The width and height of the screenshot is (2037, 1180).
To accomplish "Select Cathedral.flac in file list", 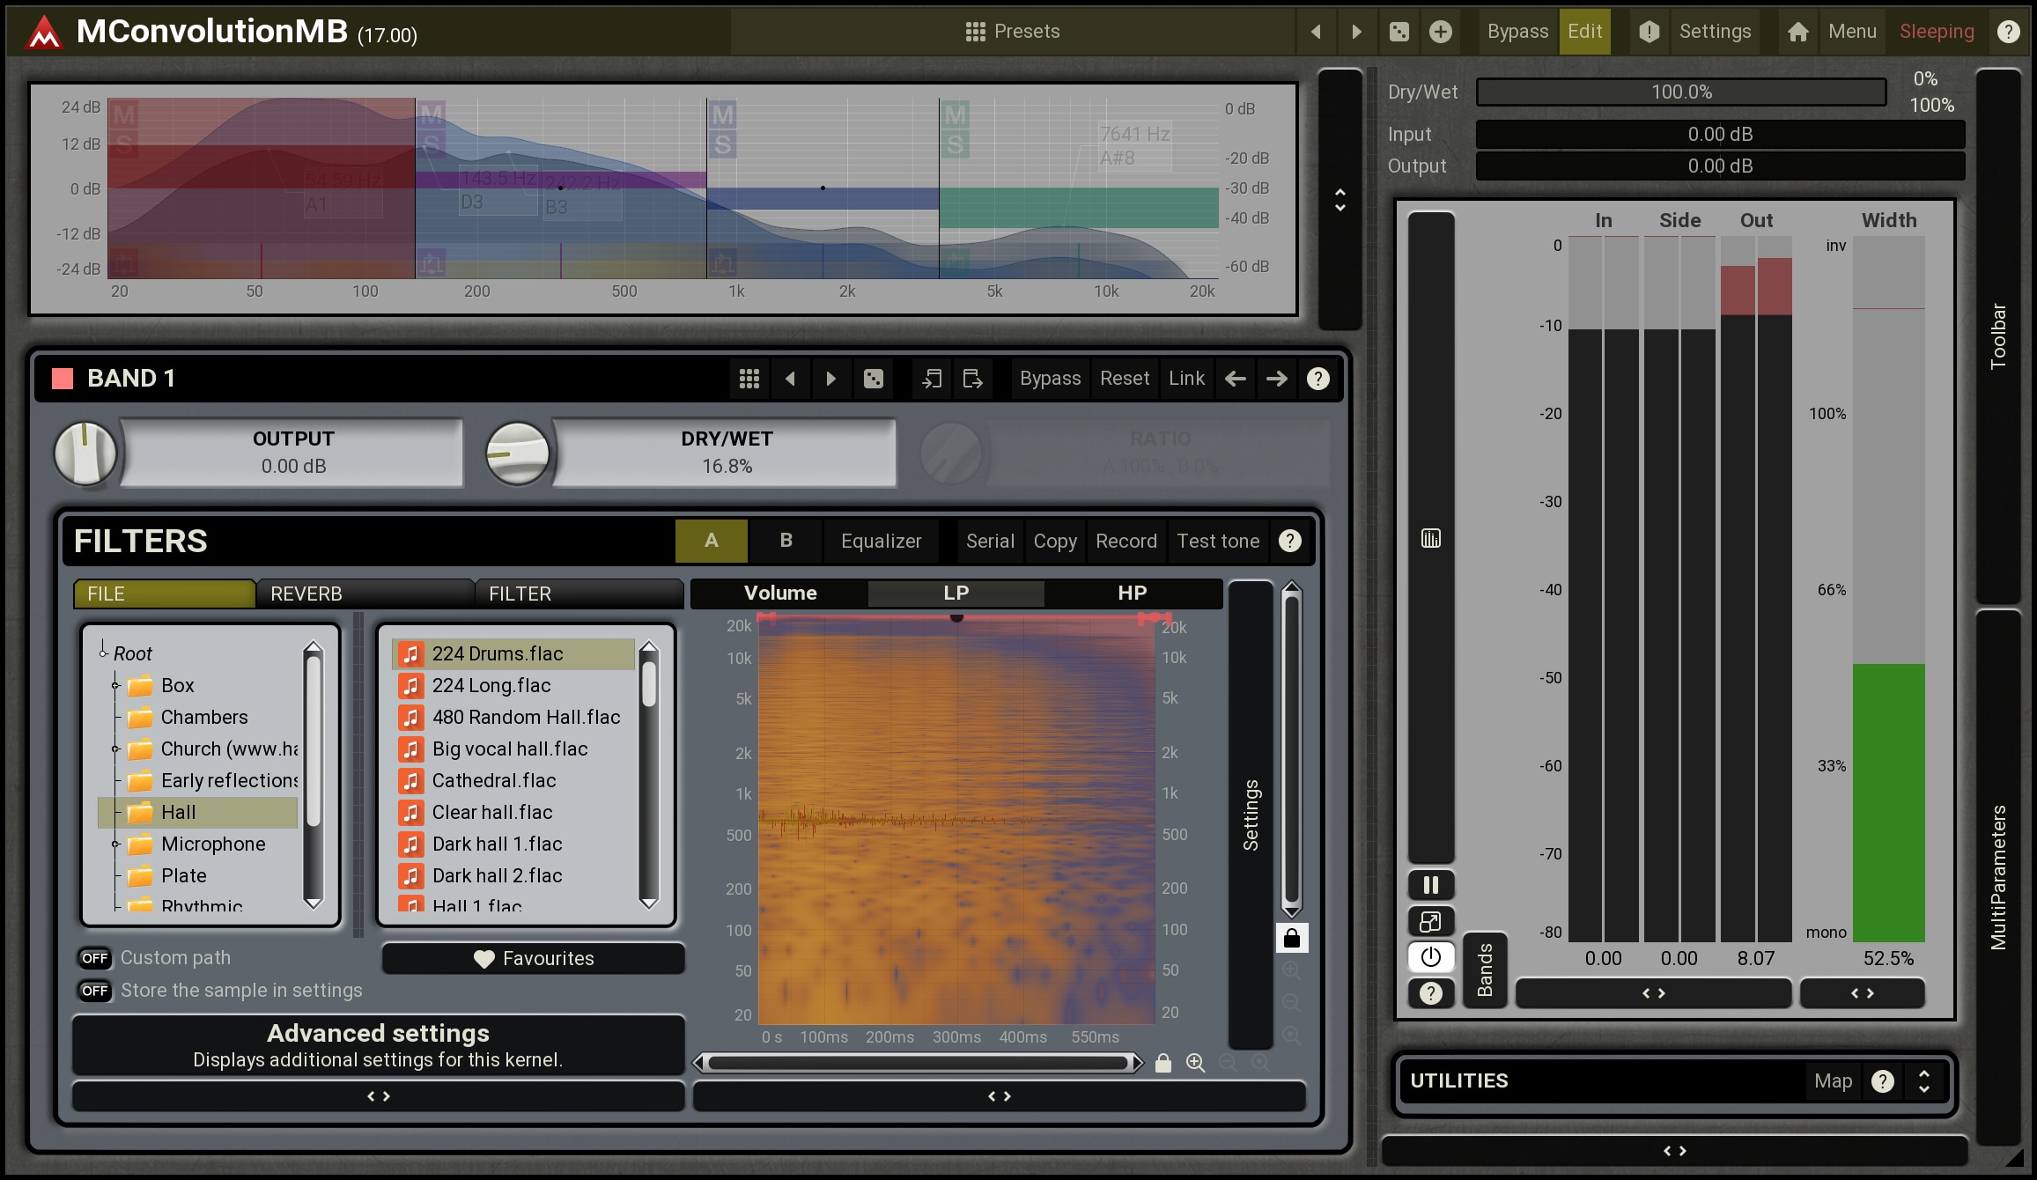I will tap(493, 780).
